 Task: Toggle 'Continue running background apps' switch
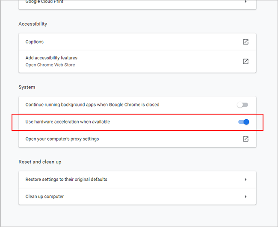tap(243, 105)
